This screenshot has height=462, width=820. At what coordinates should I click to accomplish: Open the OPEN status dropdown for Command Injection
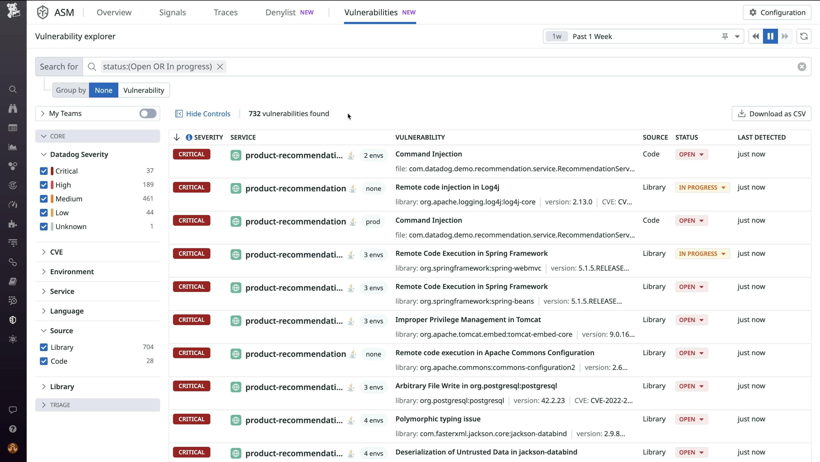(x=691, y=154)
